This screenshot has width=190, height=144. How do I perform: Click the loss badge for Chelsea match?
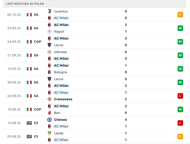[x=180, y=123]
